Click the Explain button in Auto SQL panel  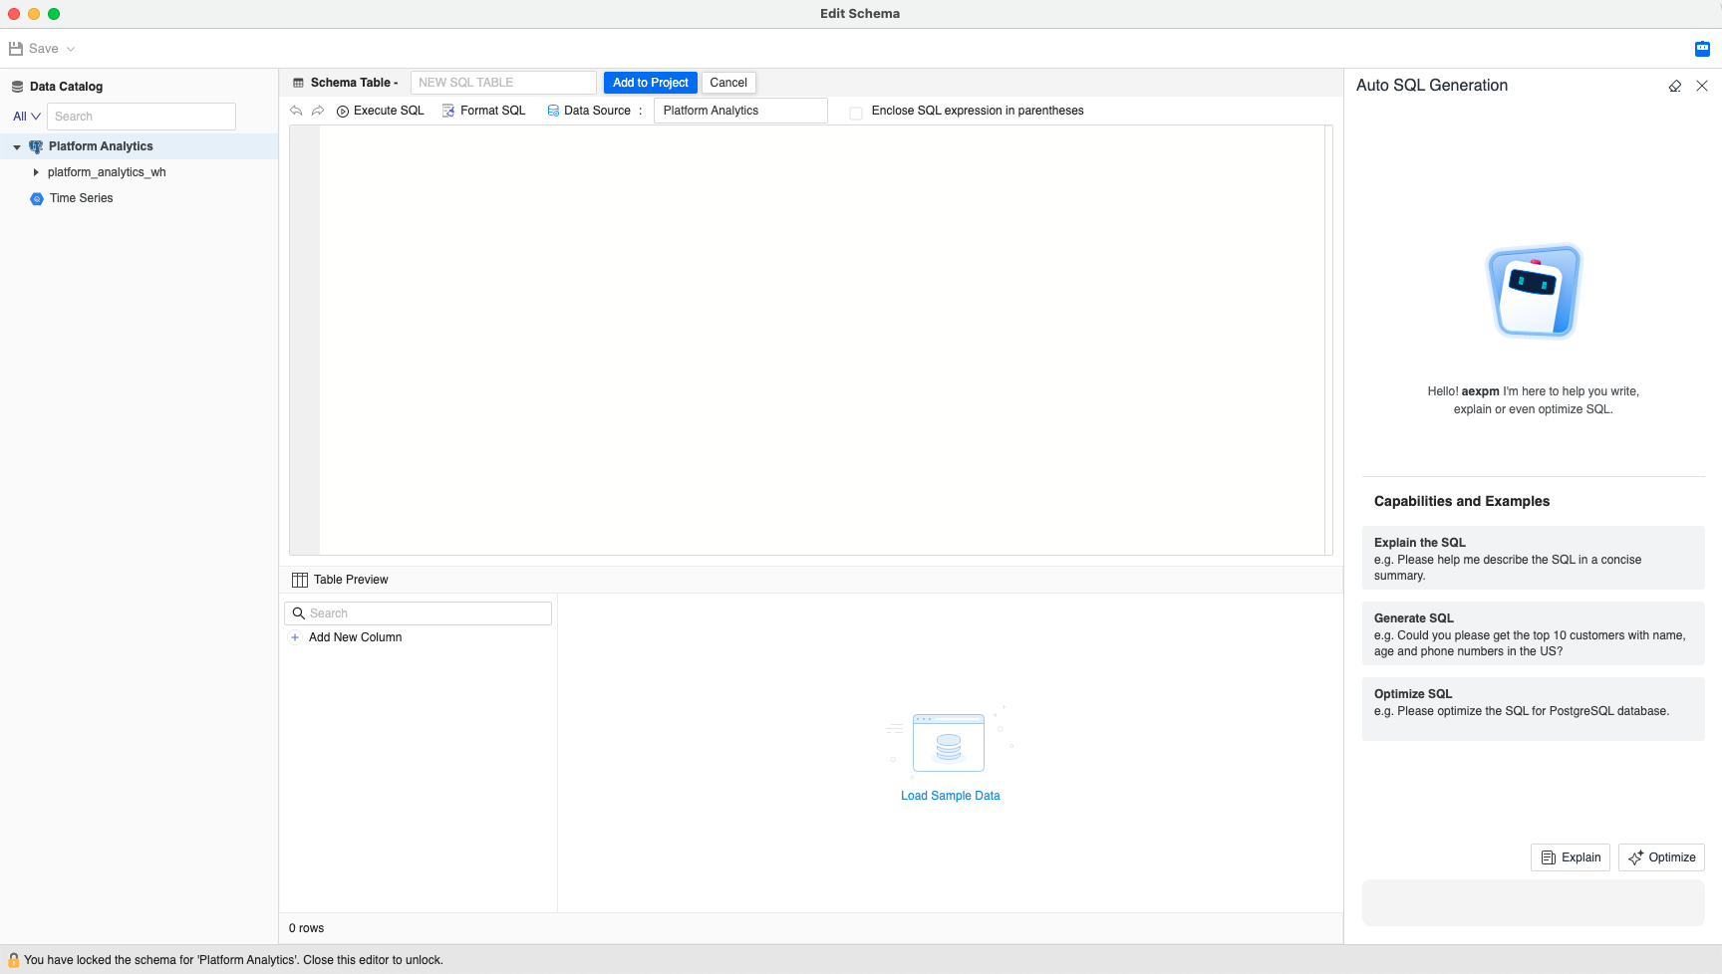tap(1570, 857)
